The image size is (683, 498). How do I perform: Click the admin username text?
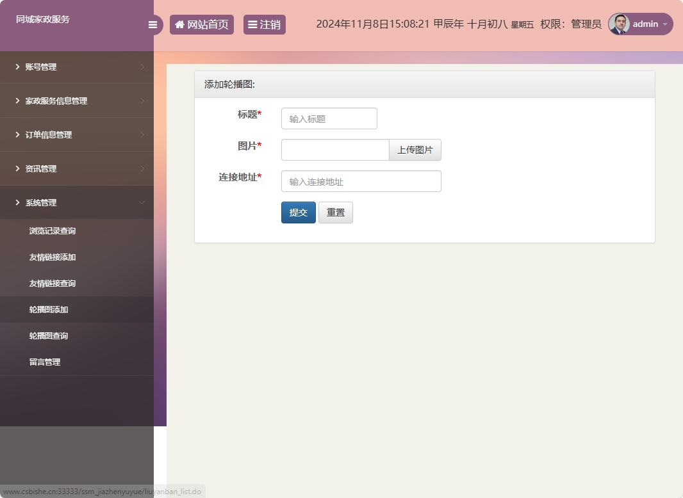point(646,24)
